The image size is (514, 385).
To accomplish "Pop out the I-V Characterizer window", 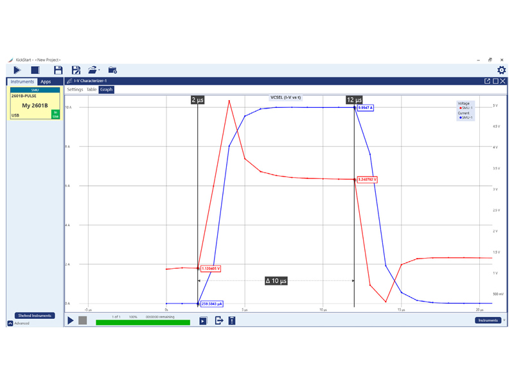I will (x=487, y=81).
